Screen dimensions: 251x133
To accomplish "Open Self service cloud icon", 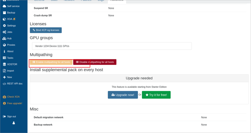I will click(x=4, y=6).
